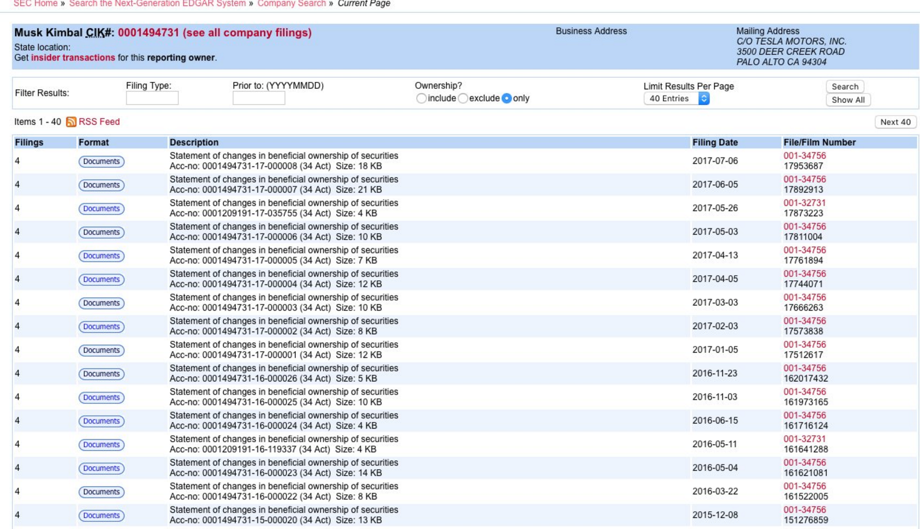Open file number link above 17666263
This screenshot has height=529, width=920.
(805, 297)
